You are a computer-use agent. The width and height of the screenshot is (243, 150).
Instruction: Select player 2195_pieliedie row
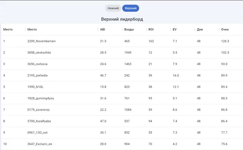[x=122, y=75]
